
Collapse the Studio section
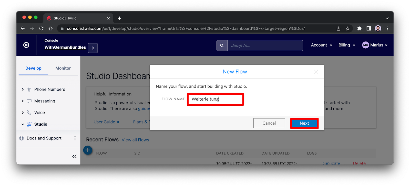coord(23,124)
